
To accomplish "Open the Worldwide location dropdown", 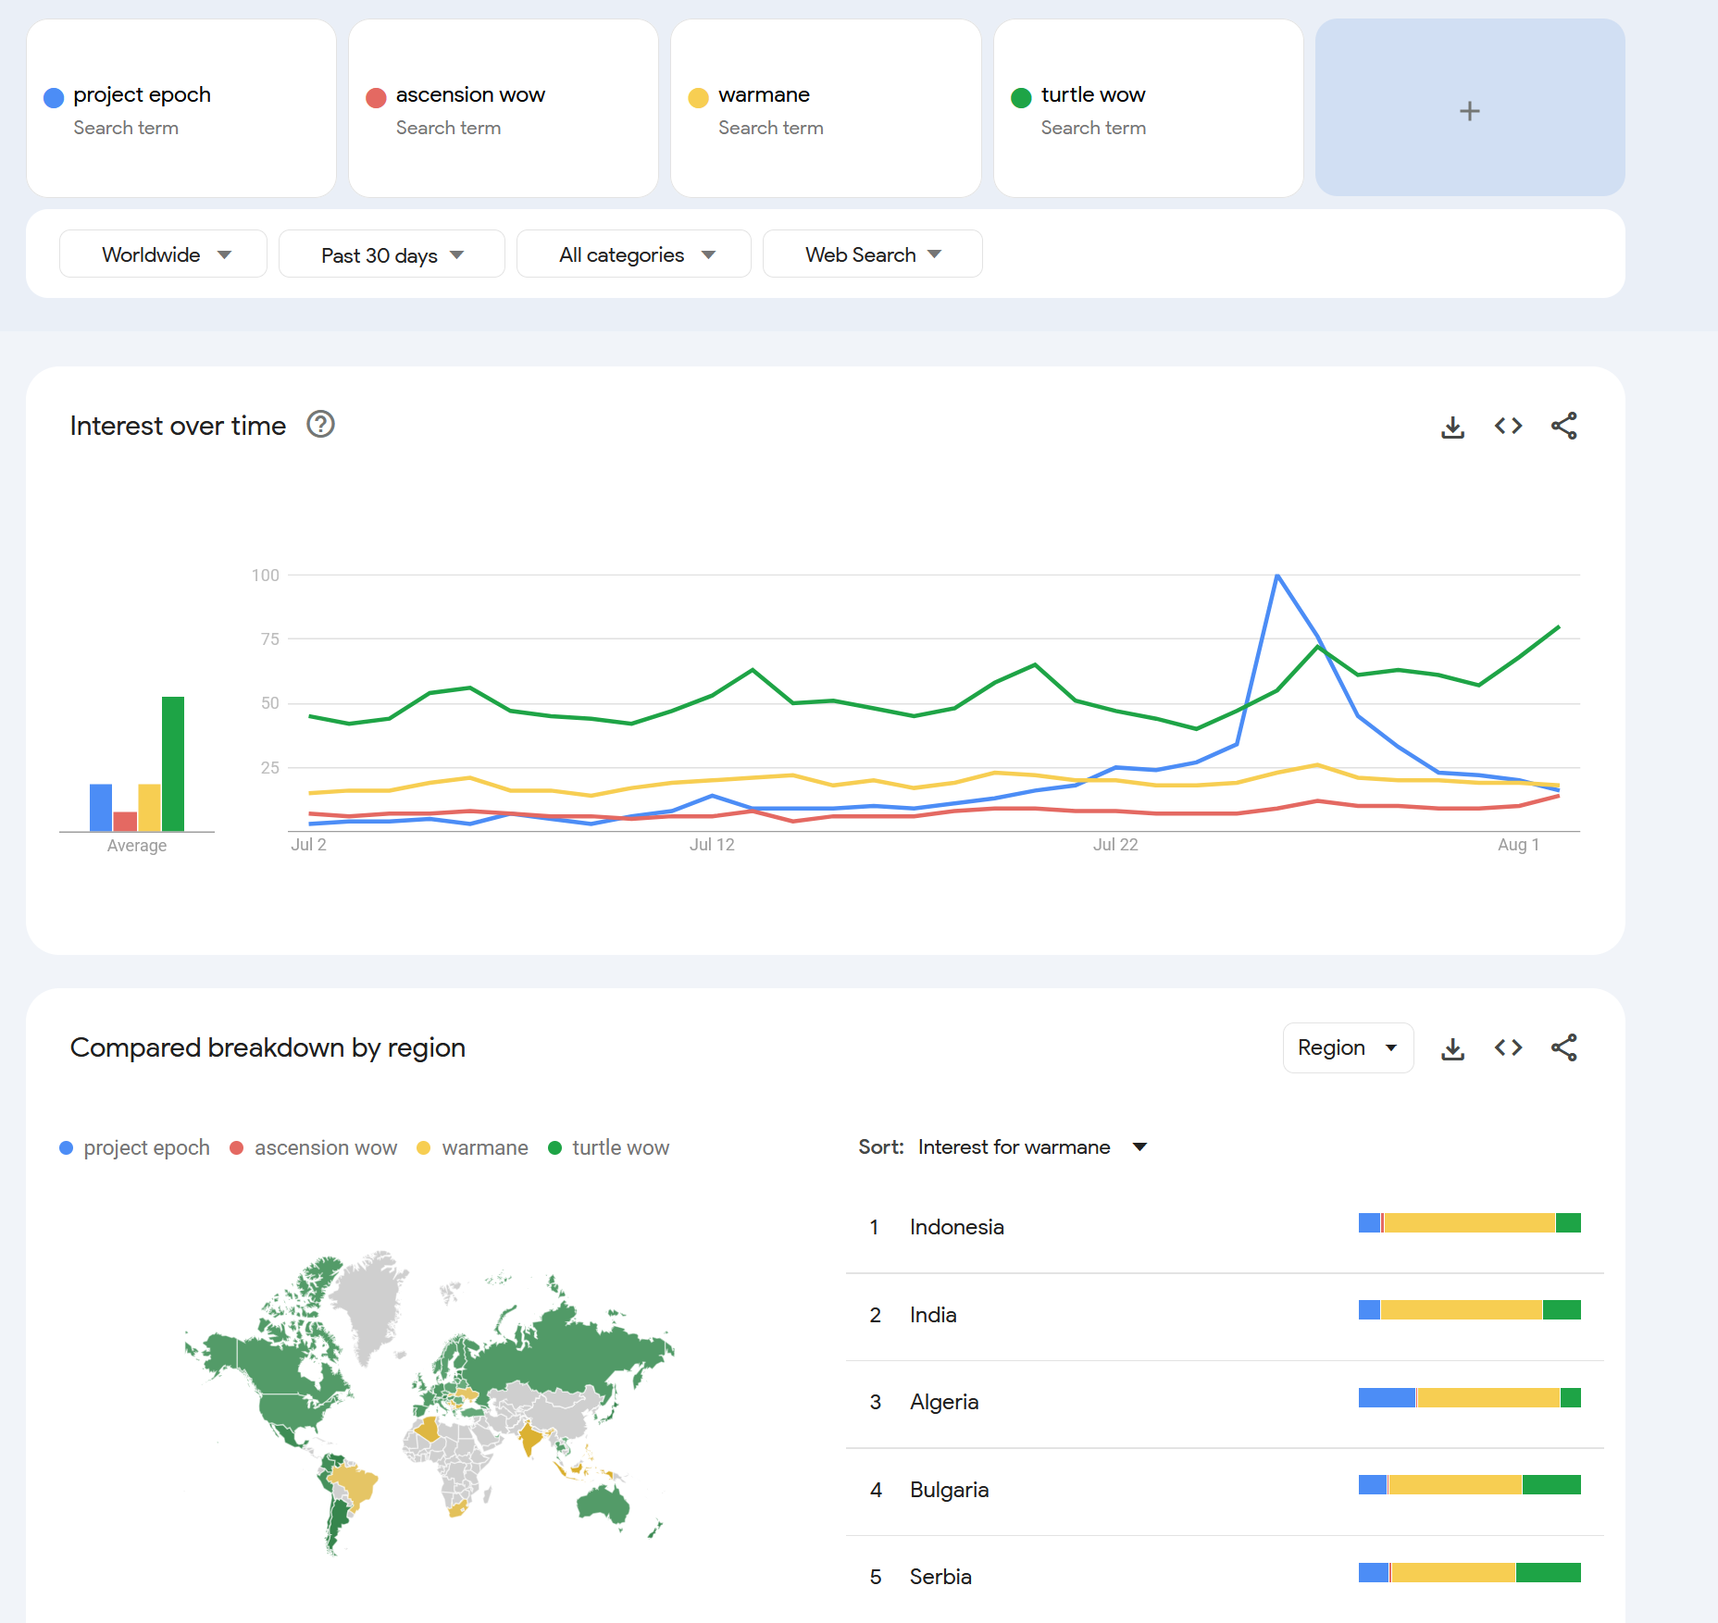I will [164, 254].
